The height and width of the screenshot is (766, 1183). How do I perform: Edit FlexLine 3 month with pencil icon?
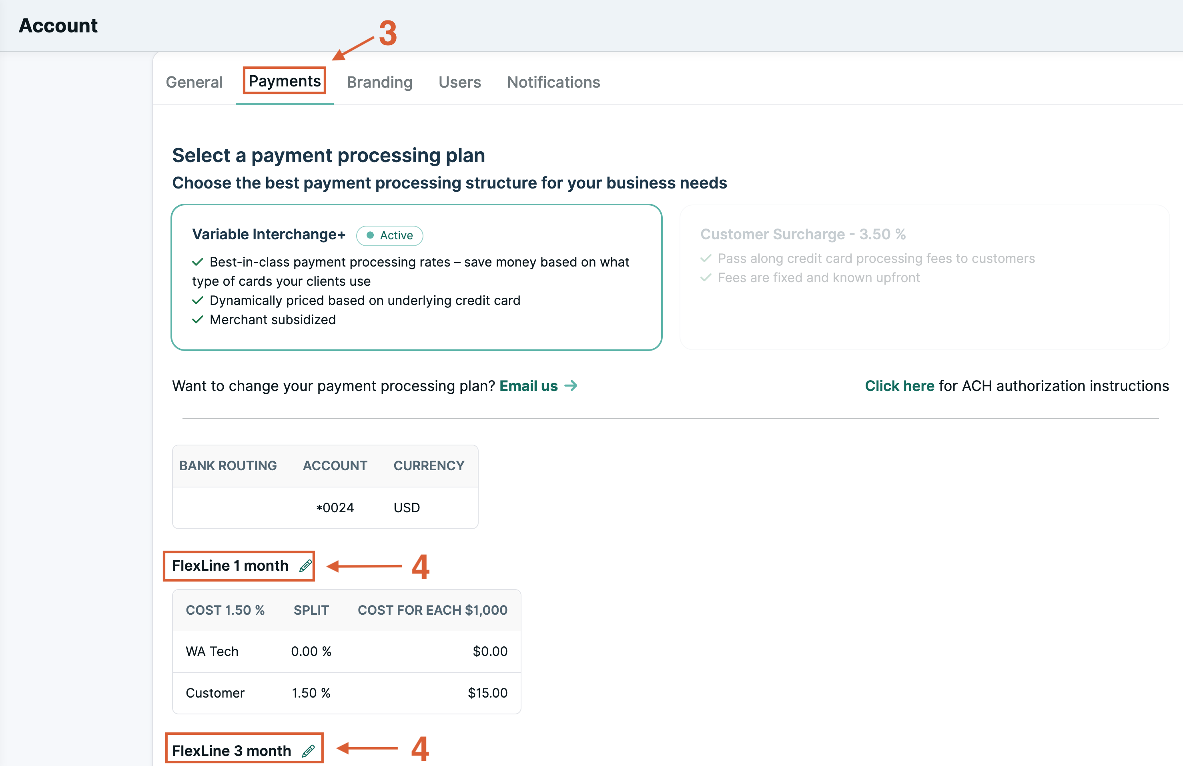tap(309, 750)
